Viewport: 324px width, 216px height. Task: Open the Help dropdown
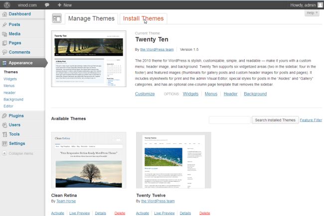[x=312, y=13]
